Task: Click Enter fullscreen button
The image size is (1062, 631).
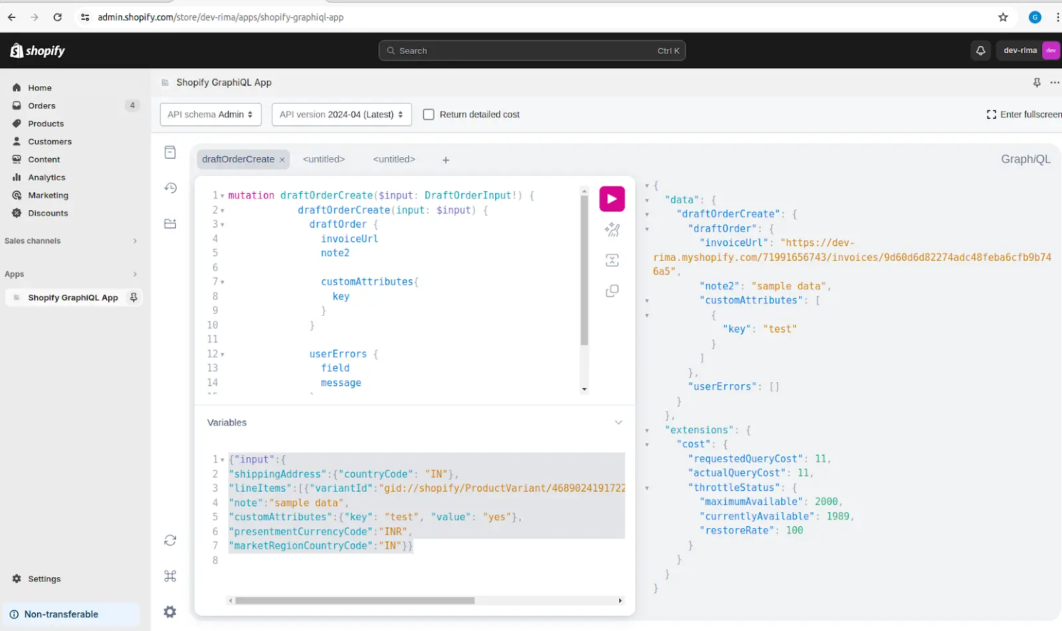Action: (x=1024, y=115)
